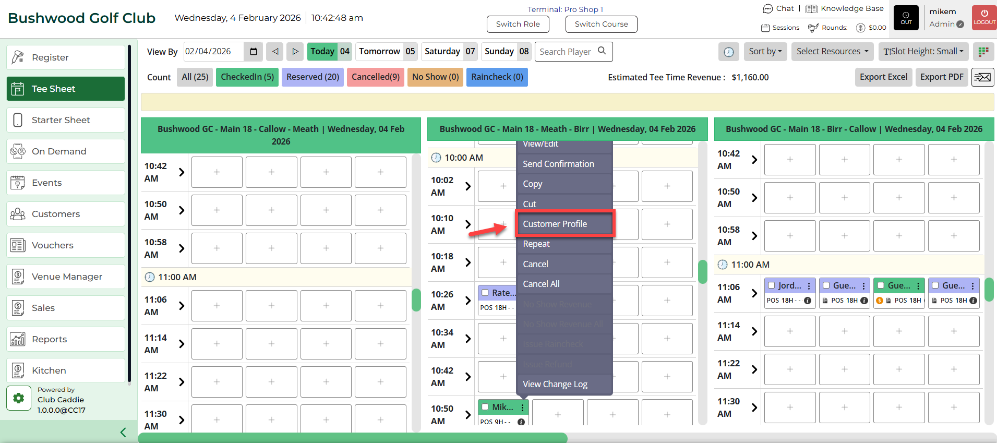The image size is (997, 443).
Task: Click in the Search Player field
Action: [x=567, y=52]
